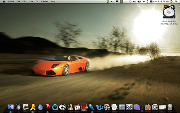Launch Dashboard gauge icon in dock
This screenshot has height=113, width=180.
tap(18, 107)
